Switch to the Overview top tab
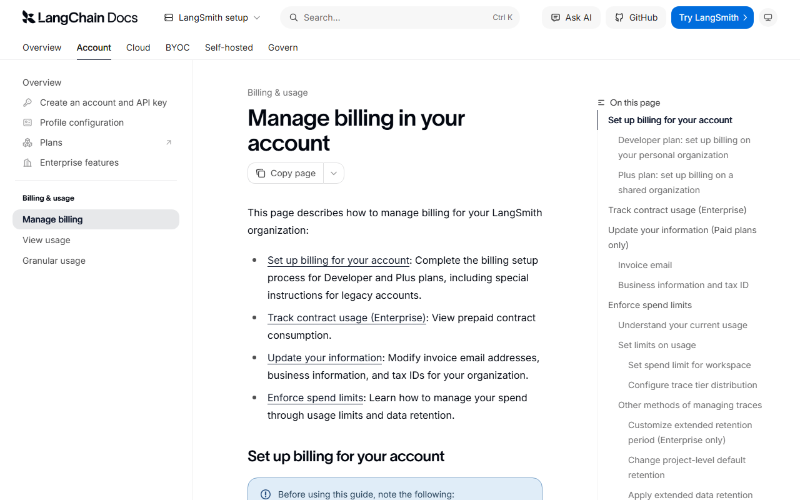The height and width of the screenshot is (500, 800). (42, 47)
